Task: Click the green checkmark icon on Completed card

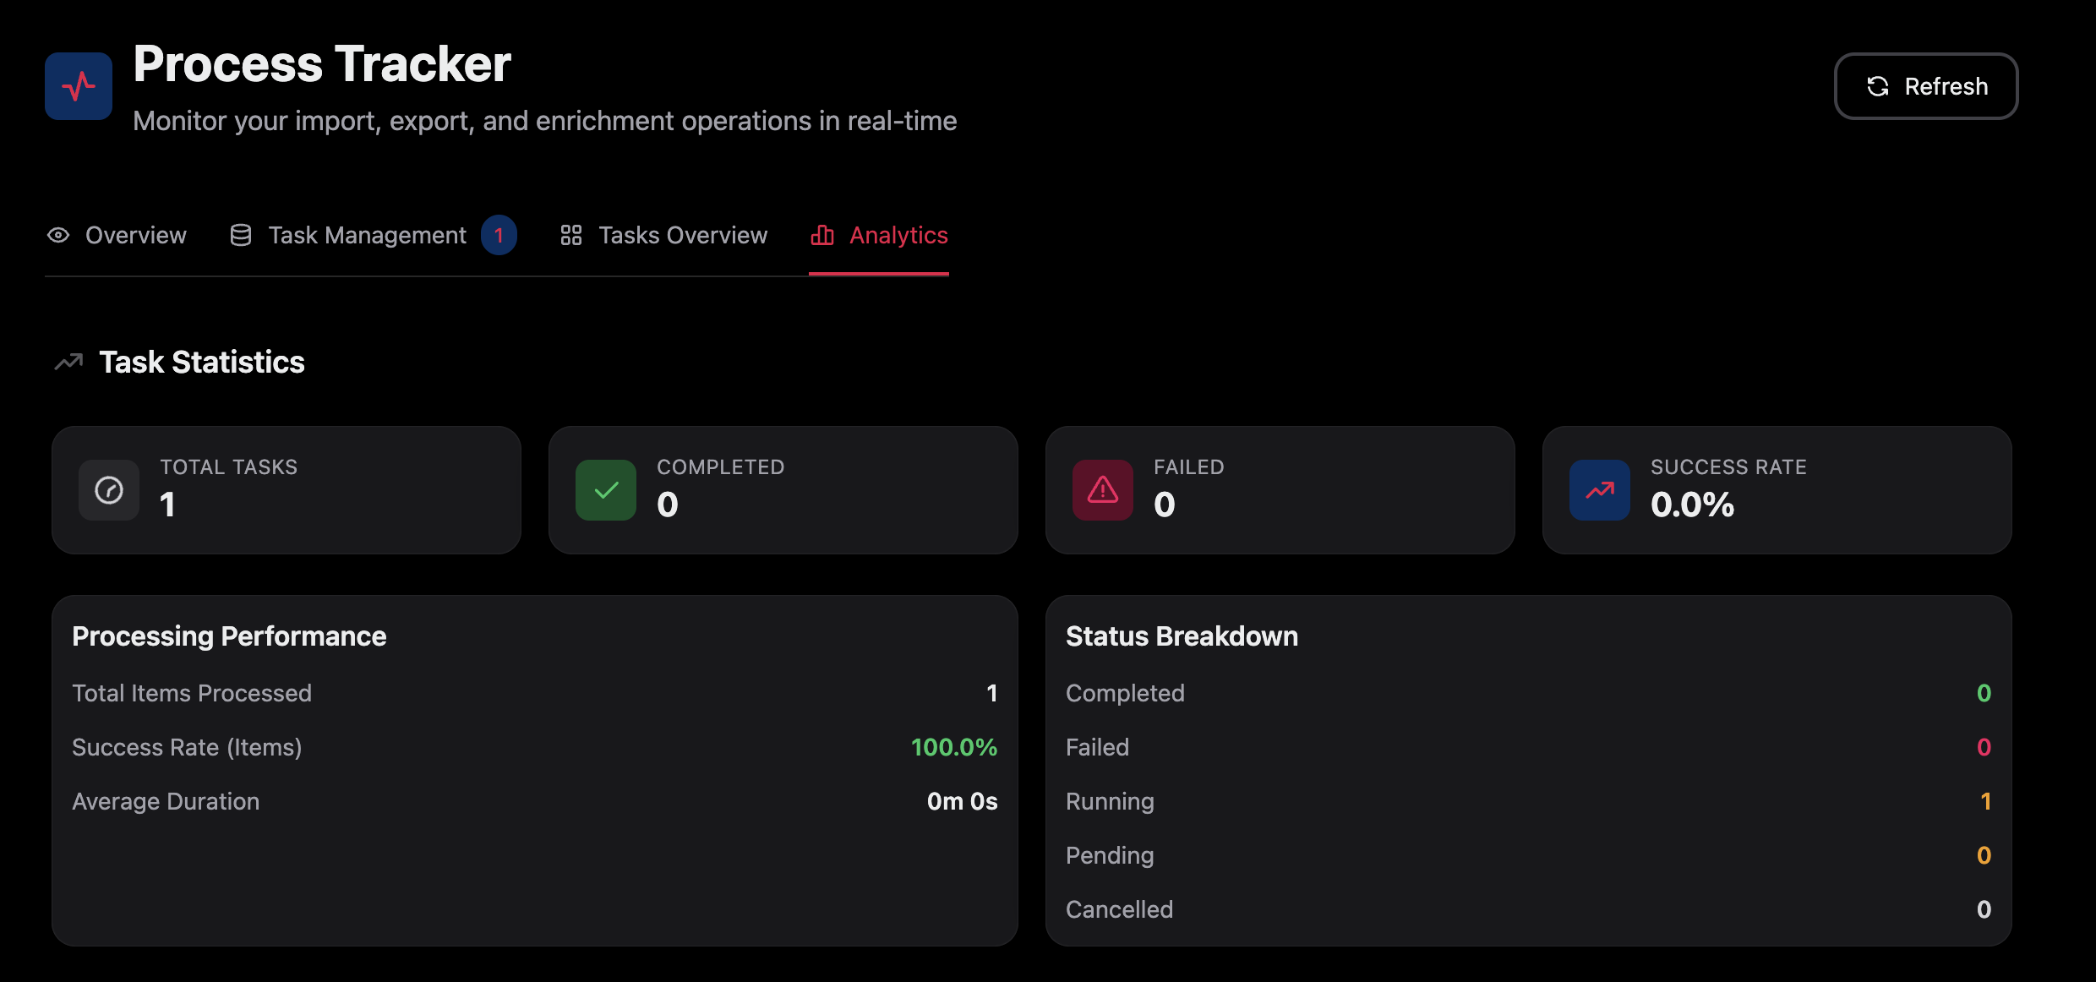Action: tap(604, 490)
